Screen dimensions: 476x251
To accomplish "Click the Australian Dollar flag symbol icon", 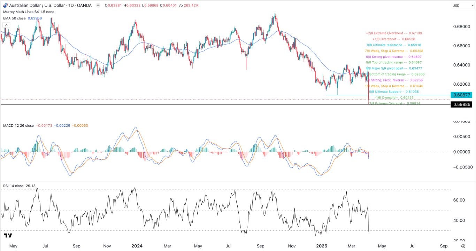I will [x=5, y=5].
